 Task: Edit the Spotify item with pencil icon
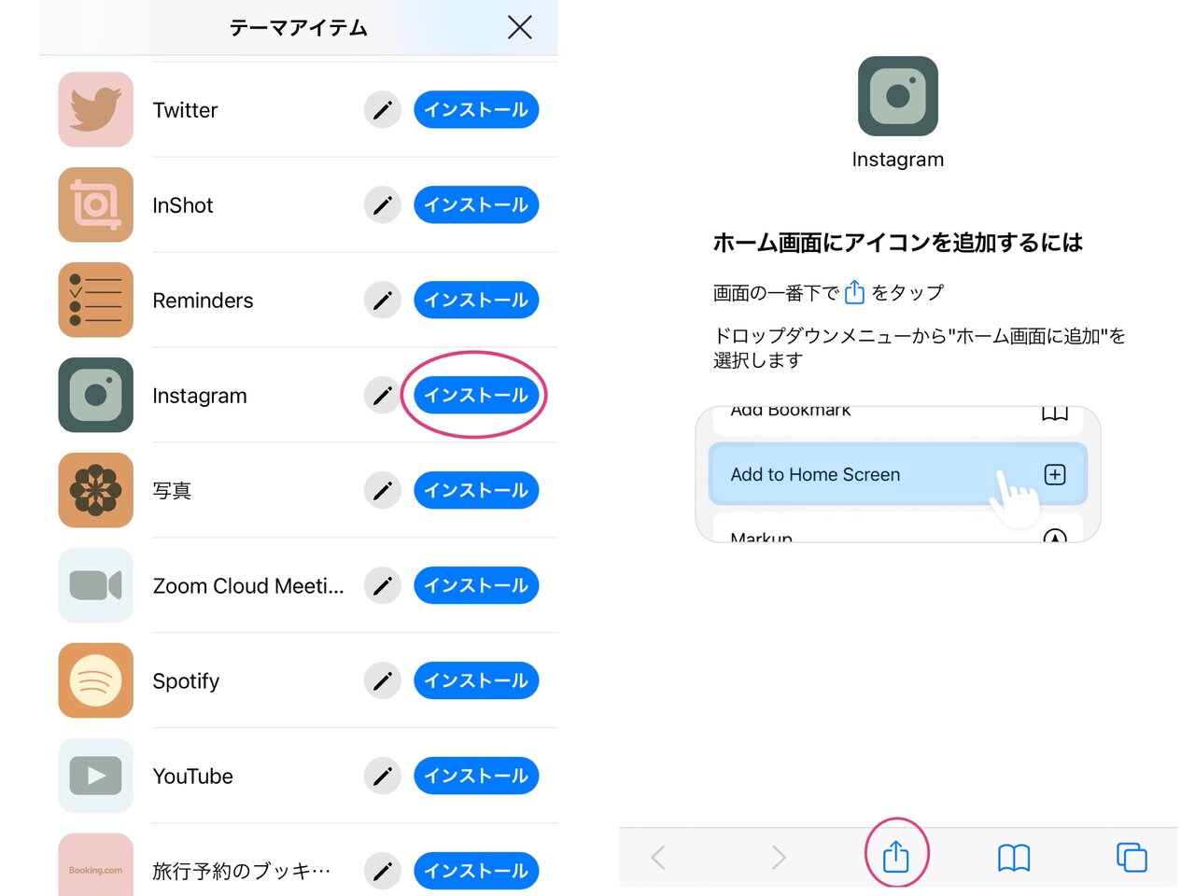pyautogui.click(x=382, y=681)
